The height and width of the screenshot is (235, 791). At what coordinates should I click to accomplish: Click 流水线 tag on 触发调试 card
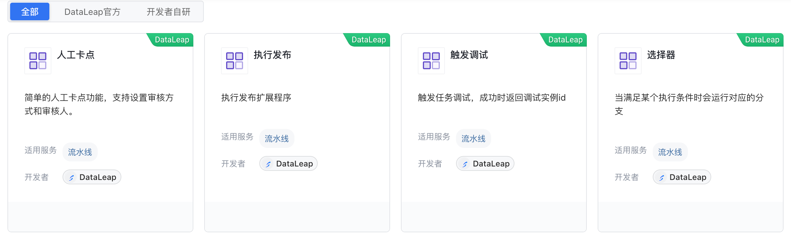coord(474,139)
